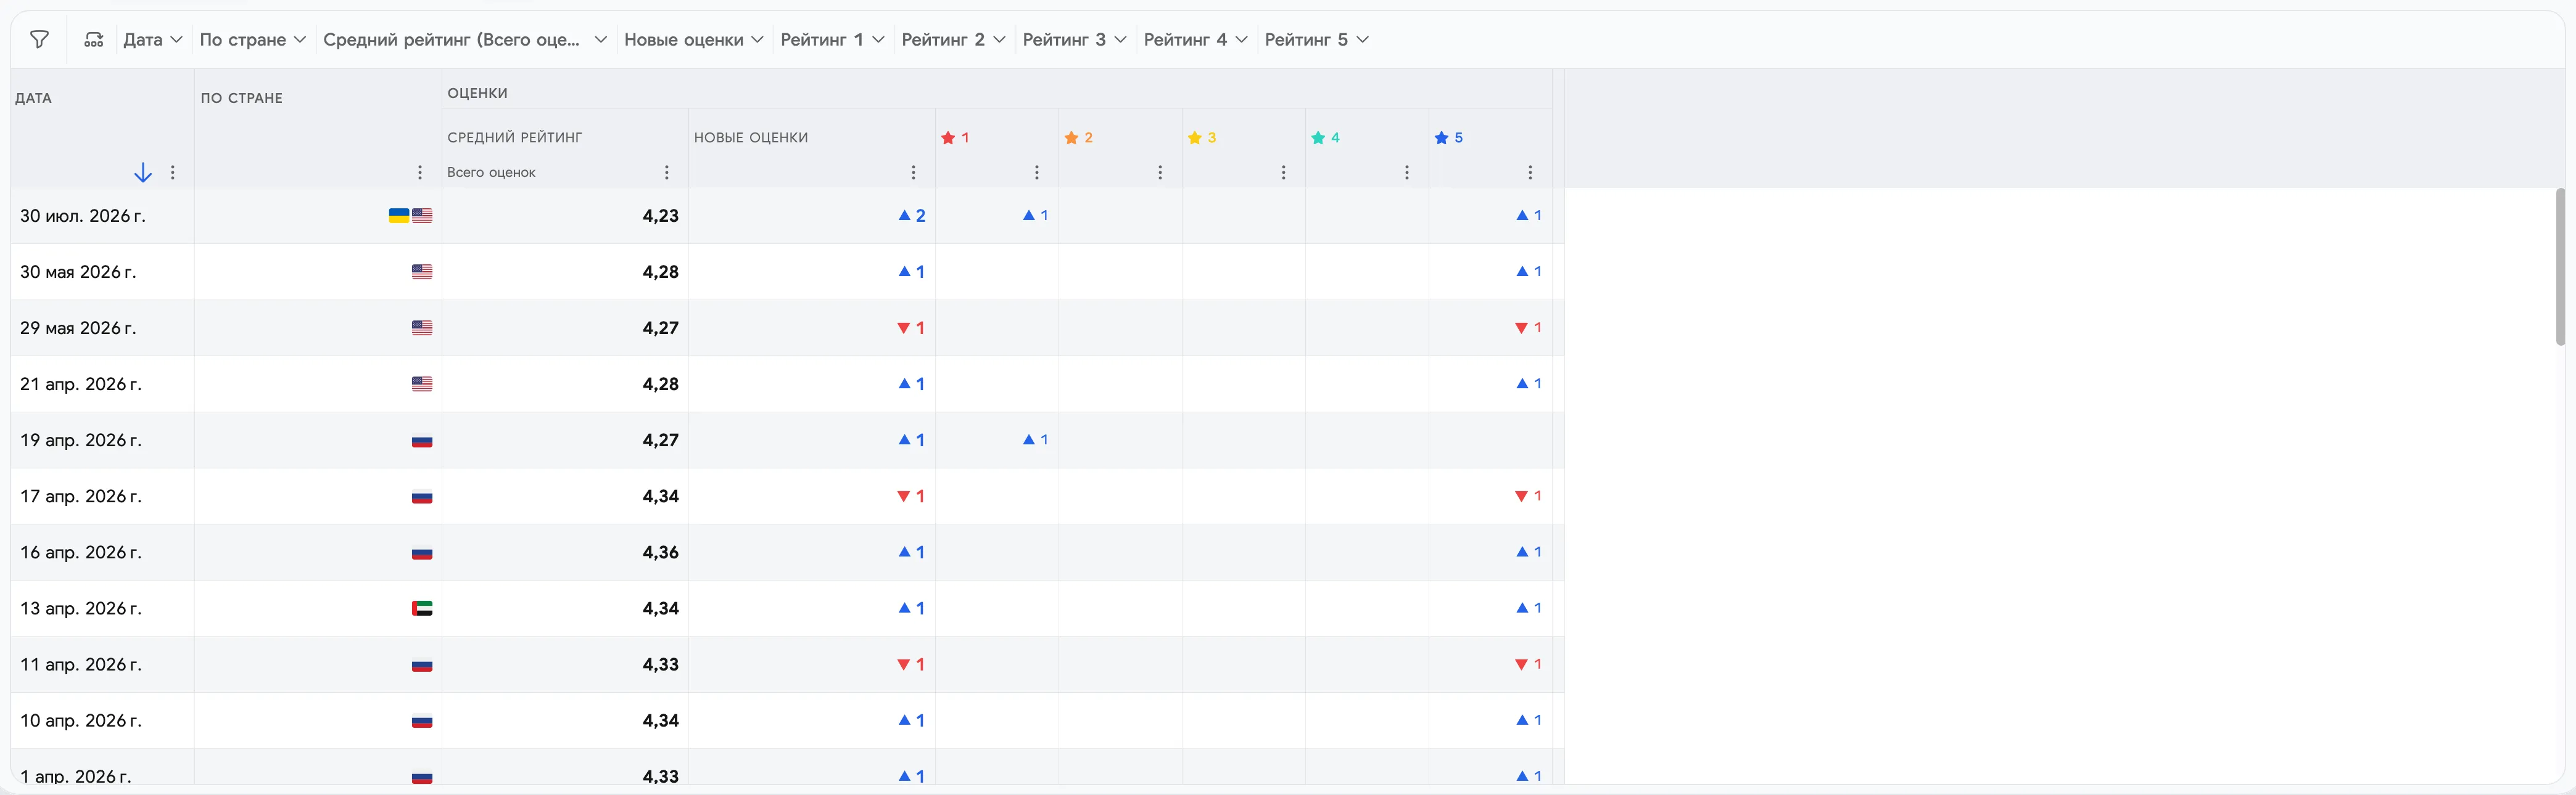Open options menu for 2-star column
2576x795 pixels.
click(x=1160, y=173)
